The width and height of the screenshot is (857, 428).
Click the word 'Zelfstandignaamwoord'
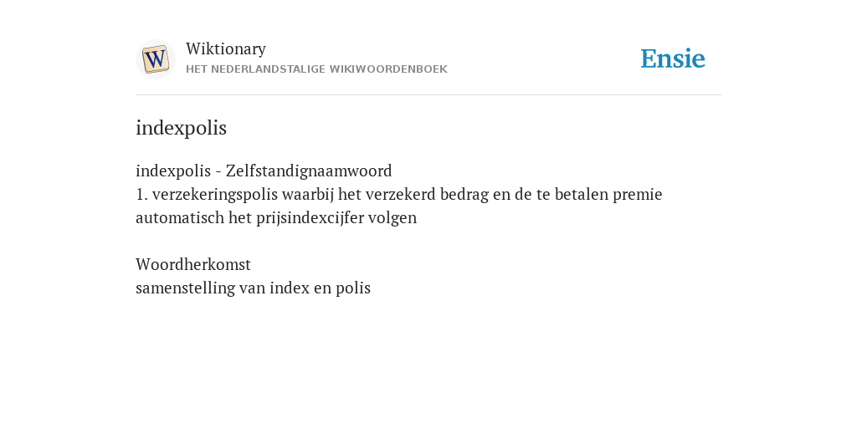point(309,171)
